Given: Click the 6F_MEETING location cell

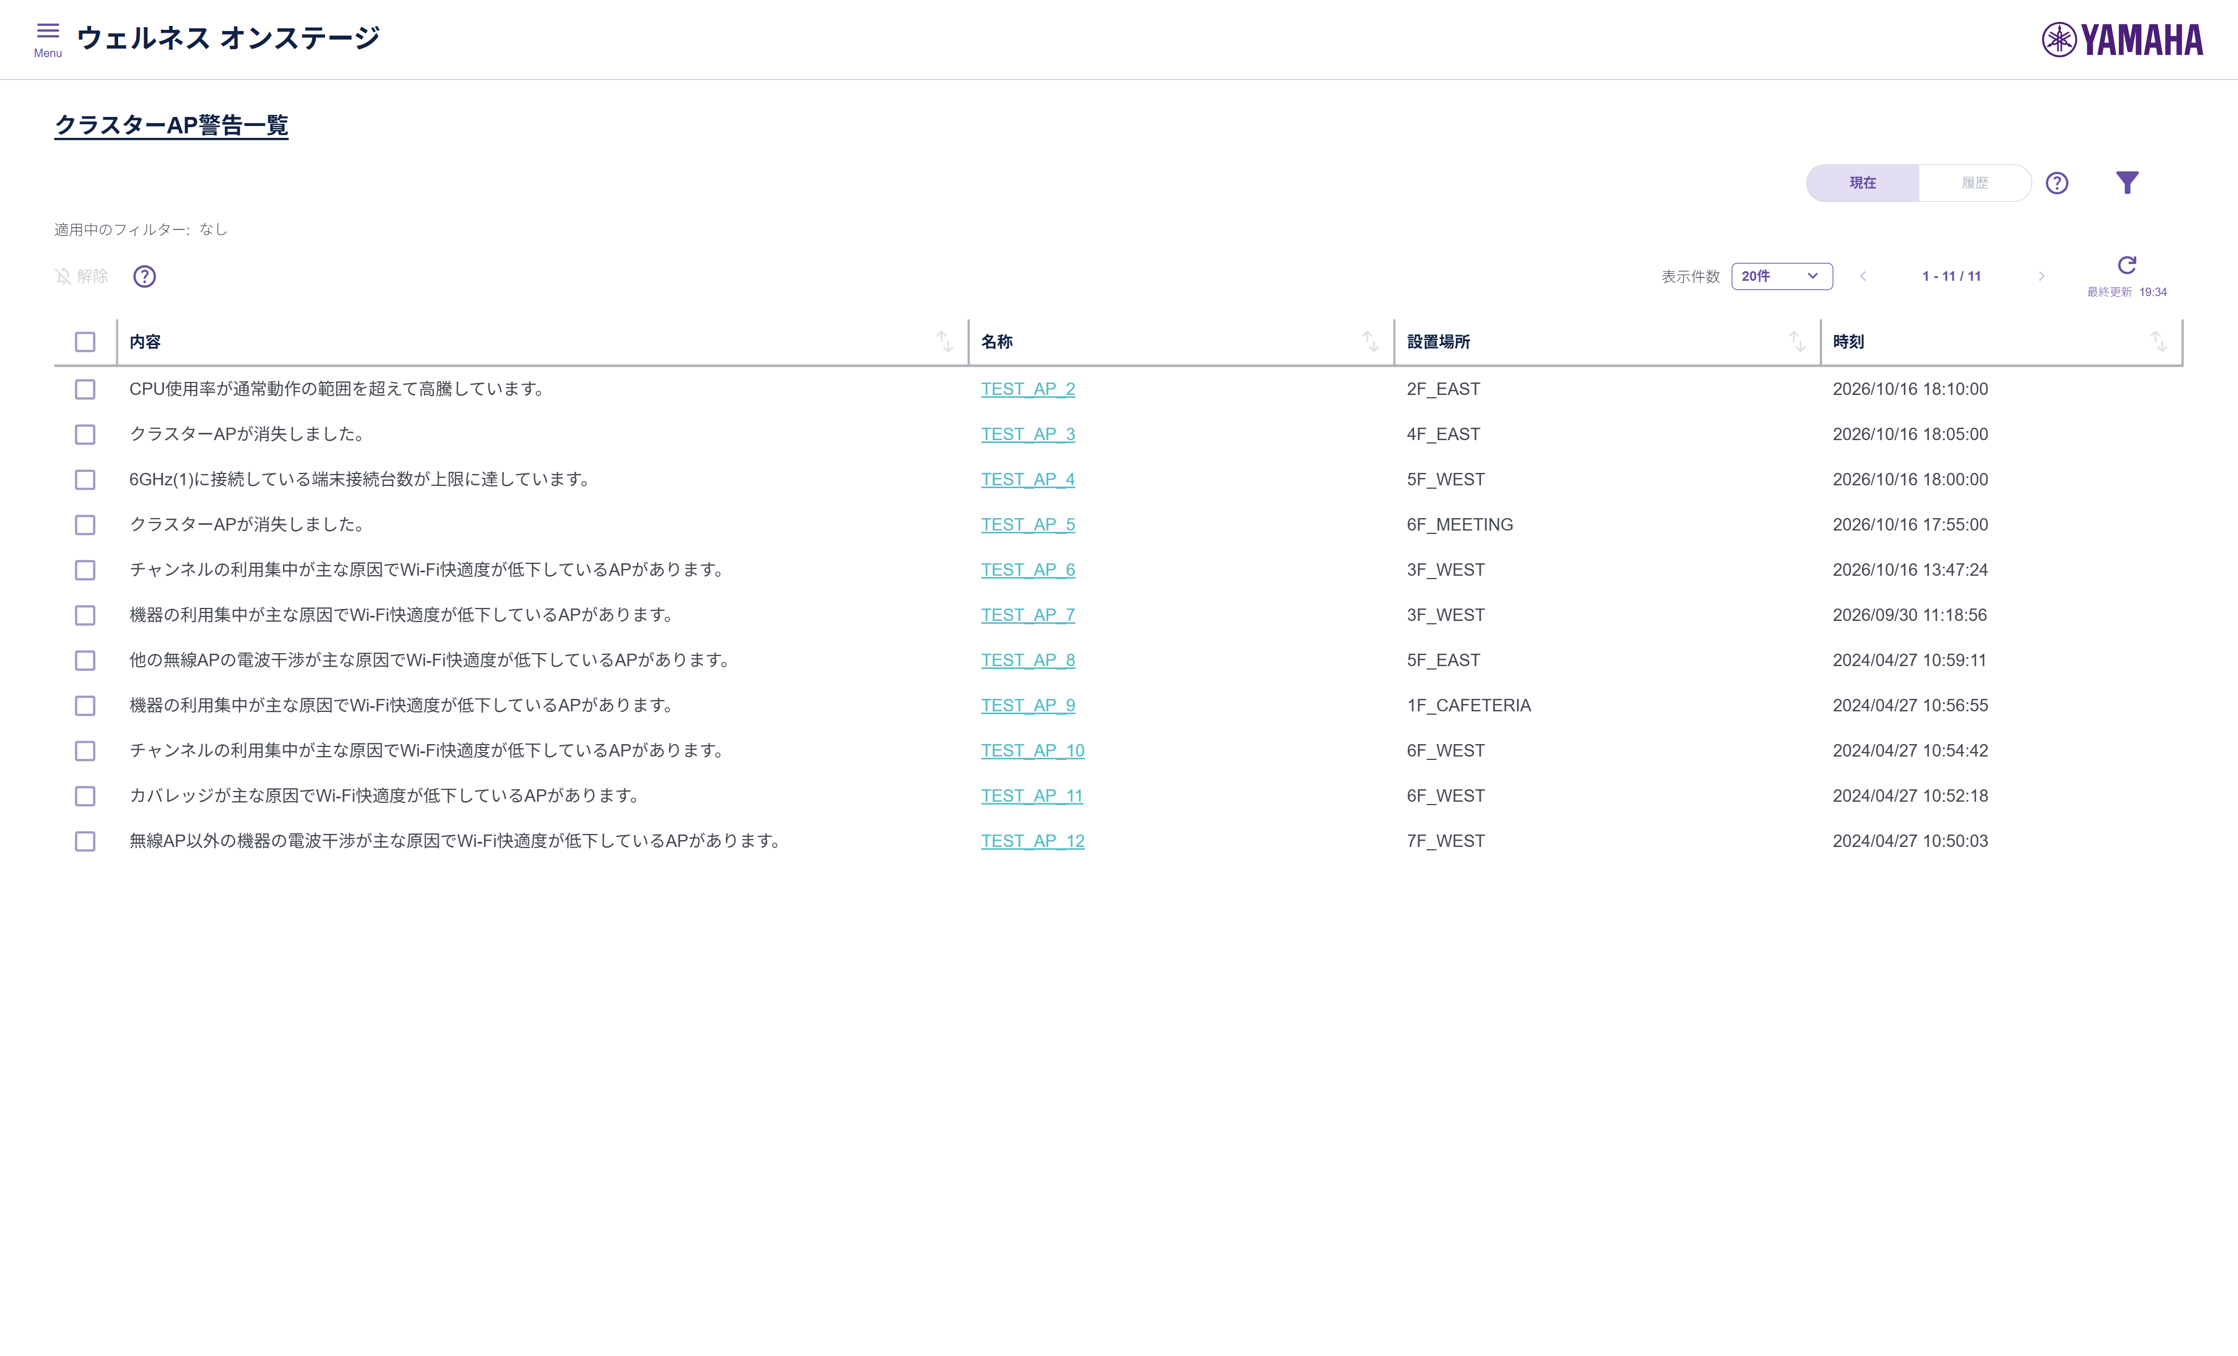Looking at the screenshot, I should [x=1460, y=524].
